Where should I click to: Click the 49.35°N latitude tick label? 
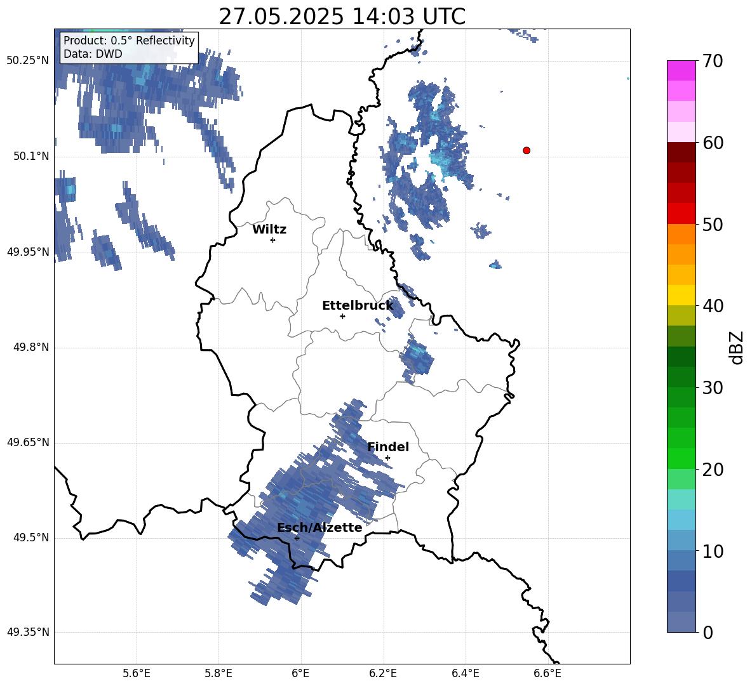28,632
